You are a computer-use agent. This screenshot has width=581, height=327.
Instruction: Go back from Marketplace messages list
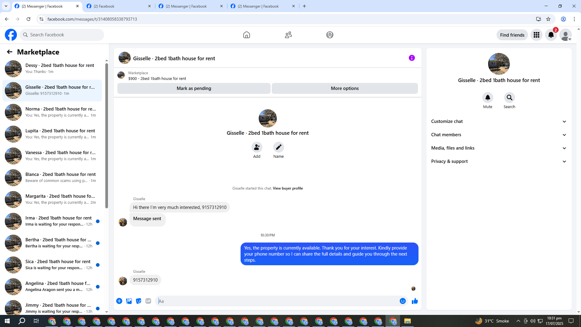click(10, 52)
